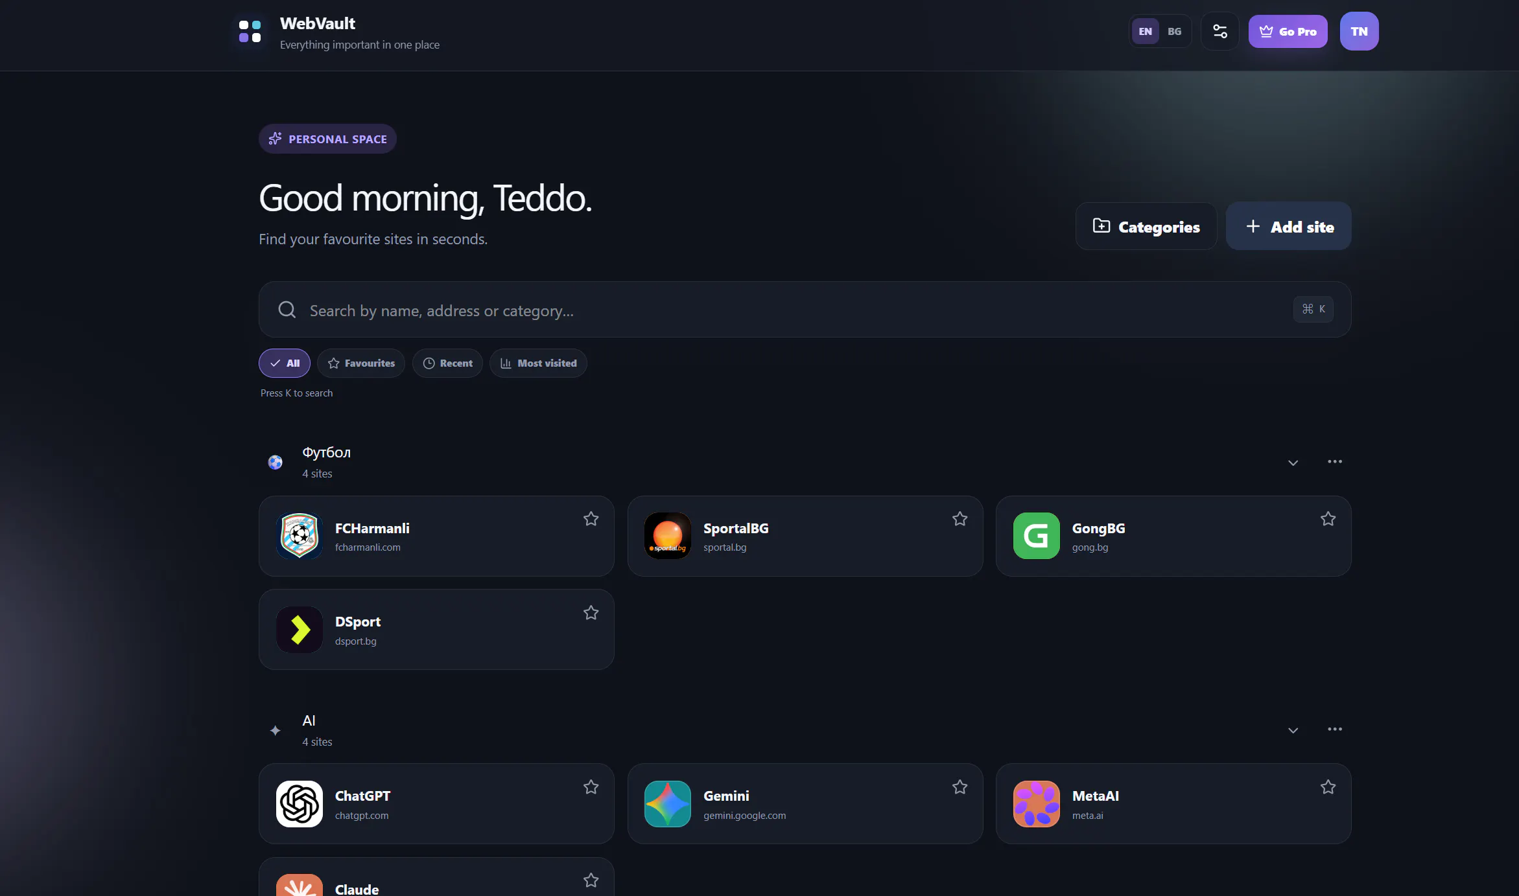The height and width of the screenshot is (896, 1519).
Task: Click the ⌘ K shortcut badge
Action: [1313, 309]
